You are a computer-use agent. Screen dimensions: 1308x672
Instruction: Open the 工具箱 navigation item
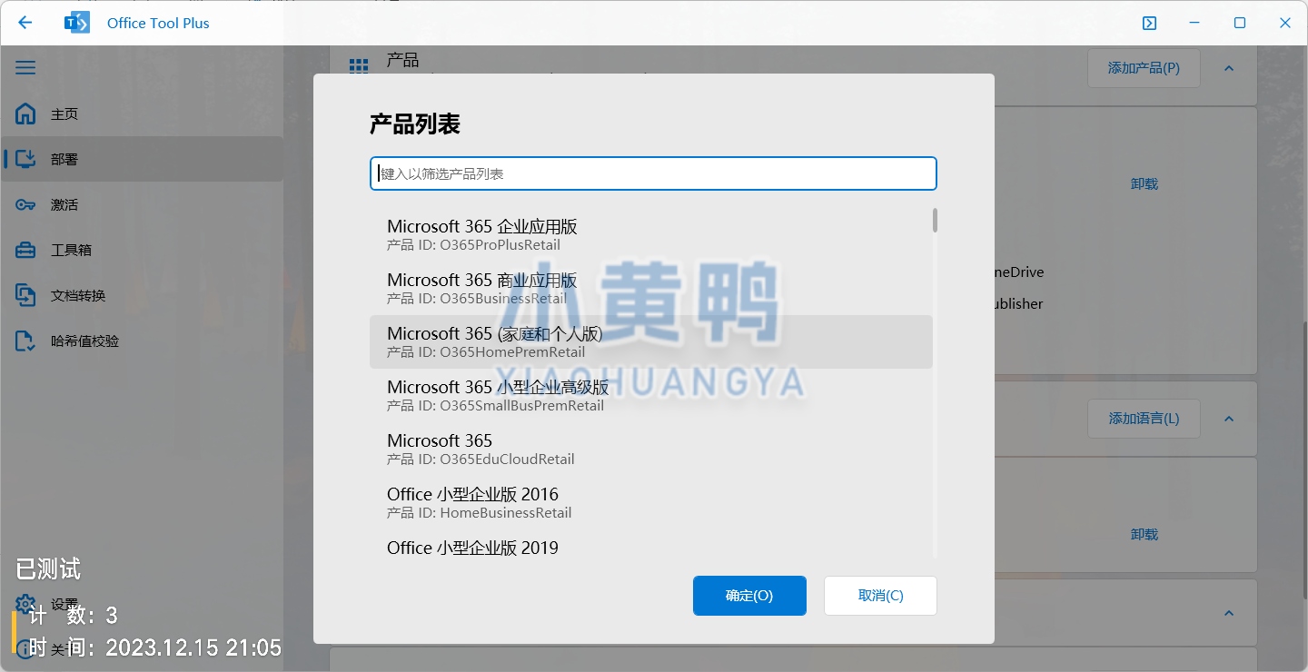[143, 250]
